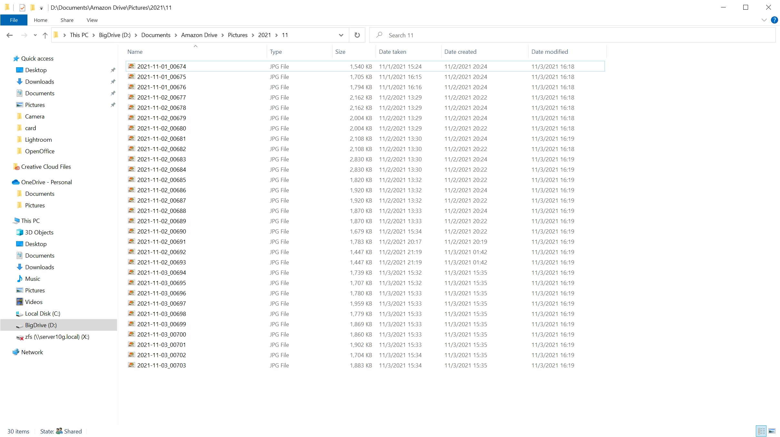Screen dimensions: 780x437
Task: Switch to details view icon in status bar
Action: 761,431
